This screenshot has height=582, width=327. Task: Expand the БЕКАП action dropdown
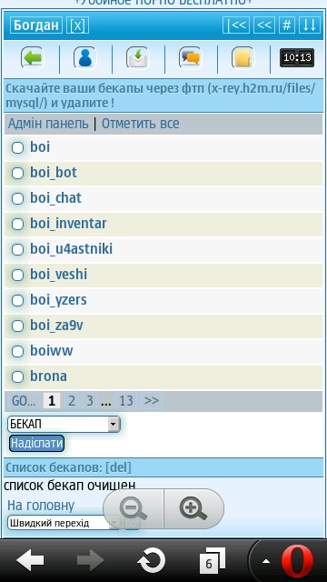(x=64, y=424)
